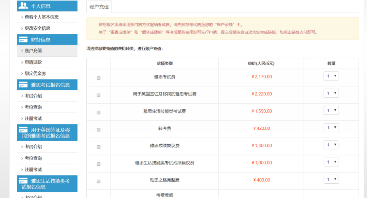Click the 雅思之路完整版 category name
Screen dimensions: 367x198
click(165, 180)
